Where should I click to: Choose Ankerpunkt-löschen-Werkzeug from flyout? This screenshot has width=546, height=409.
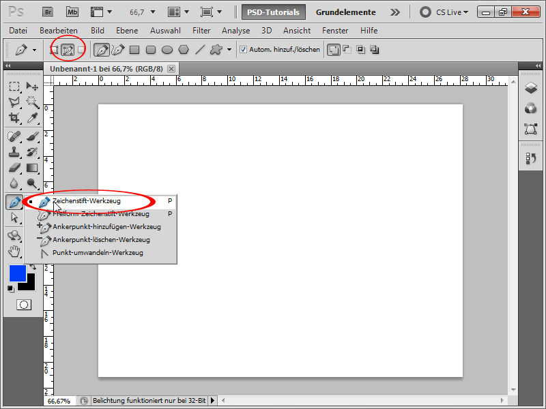tap(101, 240)
